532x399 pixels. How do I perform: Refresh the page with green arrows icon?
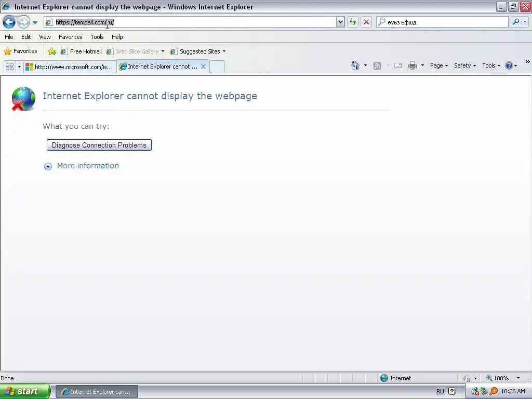[x=353, y=22]
